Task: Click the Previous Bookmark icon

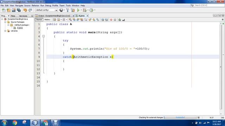Action: pyautogui.click(x=90, y=20)
